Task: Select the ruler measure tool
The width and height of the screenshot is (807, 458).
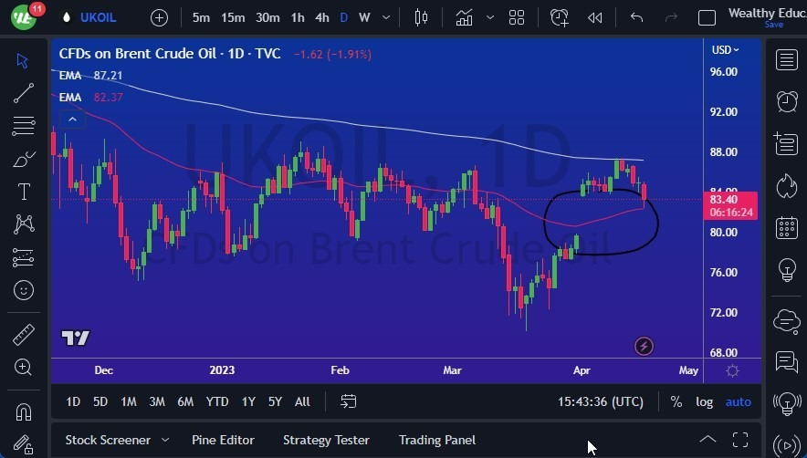Action: tap(24, 335)
